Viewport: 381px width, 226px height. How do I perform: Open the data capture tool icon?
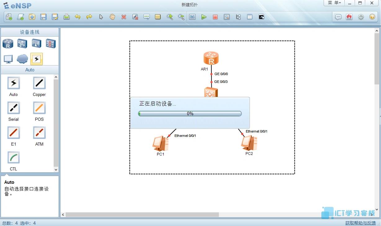[227, 17]
